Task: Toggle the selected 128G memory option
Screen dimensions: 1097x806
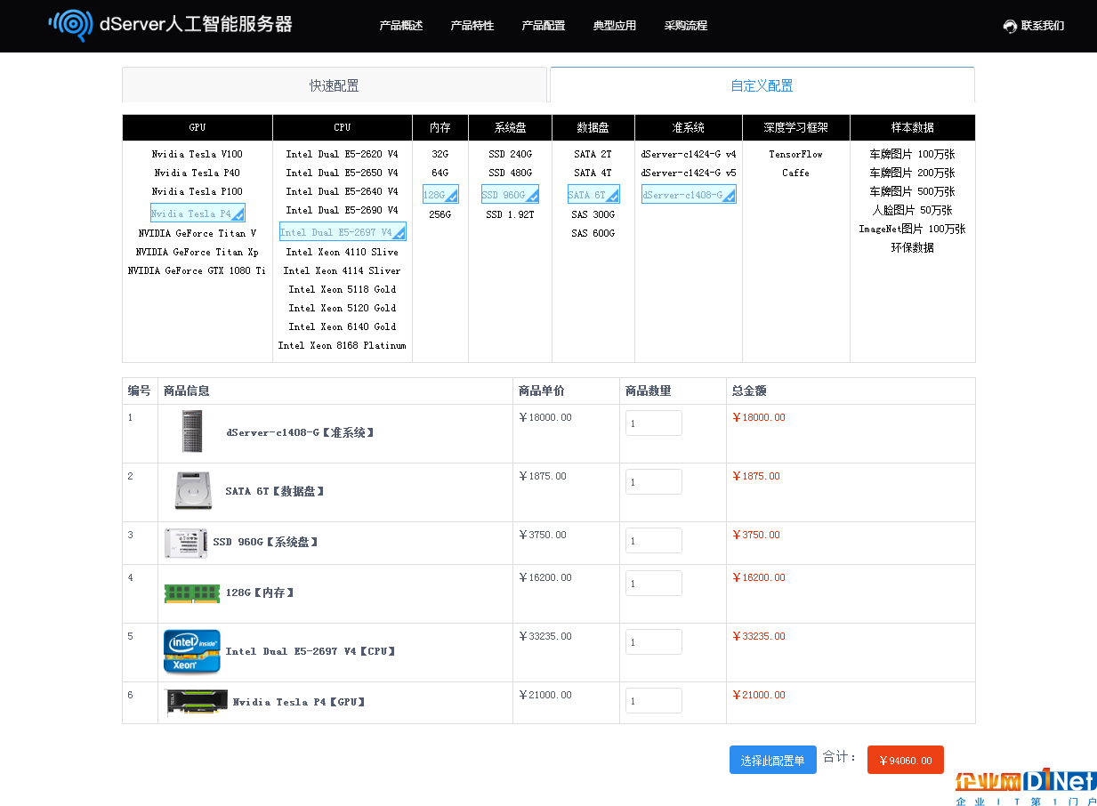Action: pyautogui.click(x=440, y=194)
